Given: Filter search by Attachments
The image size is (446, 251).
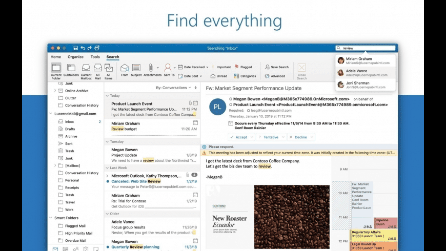Looking at the screenshot, I should pos(151,70).
